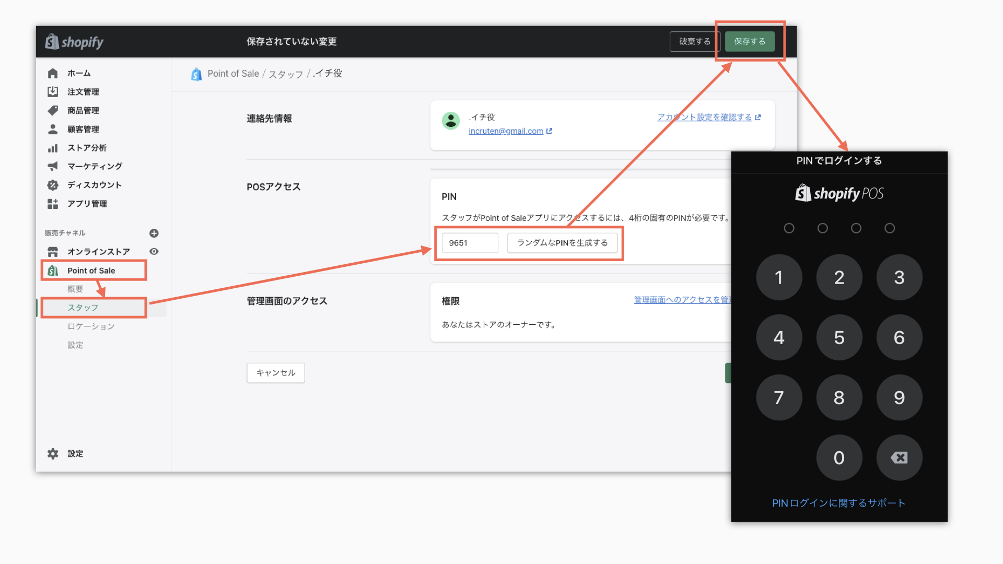Select ストア分析 menu item

coord(87,148)
